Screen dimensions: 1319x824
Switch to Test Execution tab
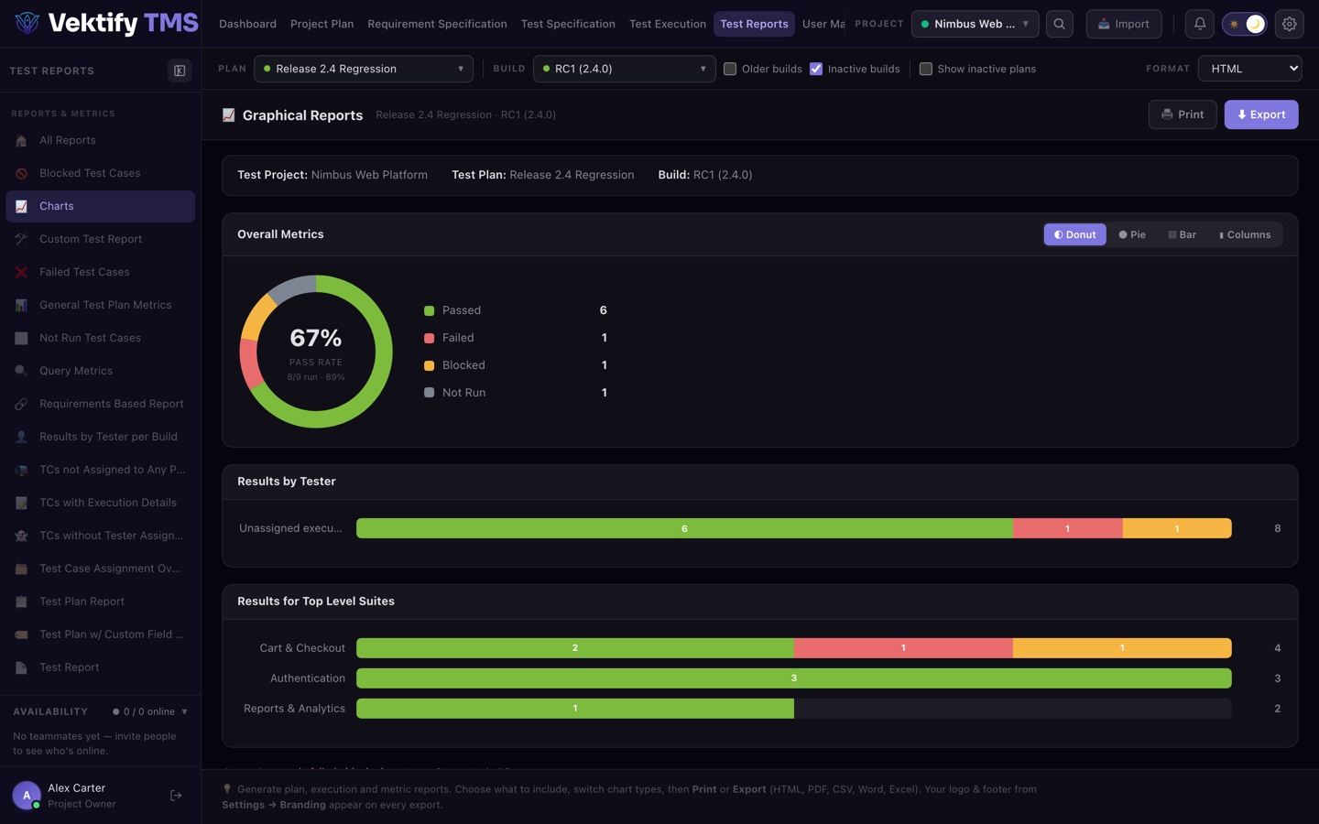[668, 24]
